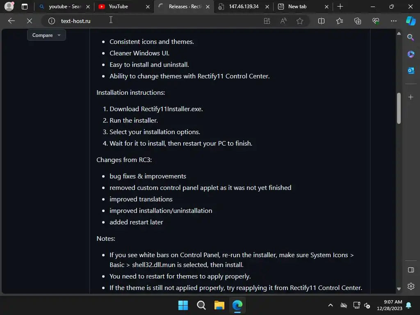Click the text 'Run the installer.'

click(x=134, y=121)
